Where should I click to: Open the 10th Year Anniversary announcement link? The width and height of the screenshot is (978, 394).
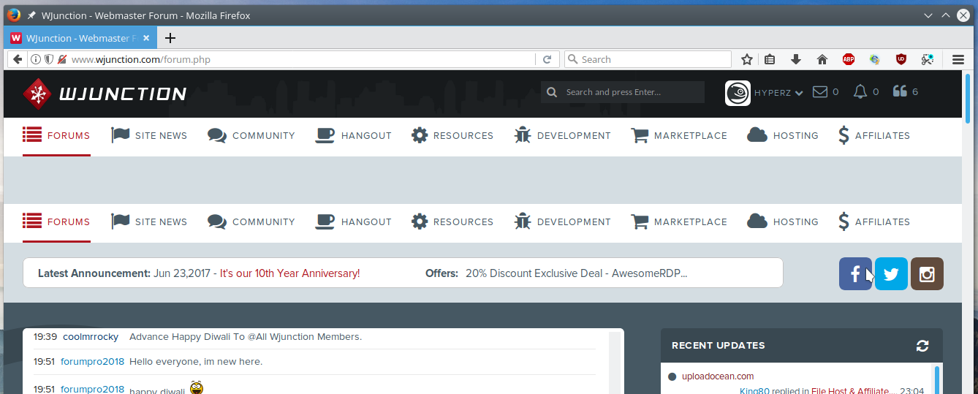[x=289, y=273]
